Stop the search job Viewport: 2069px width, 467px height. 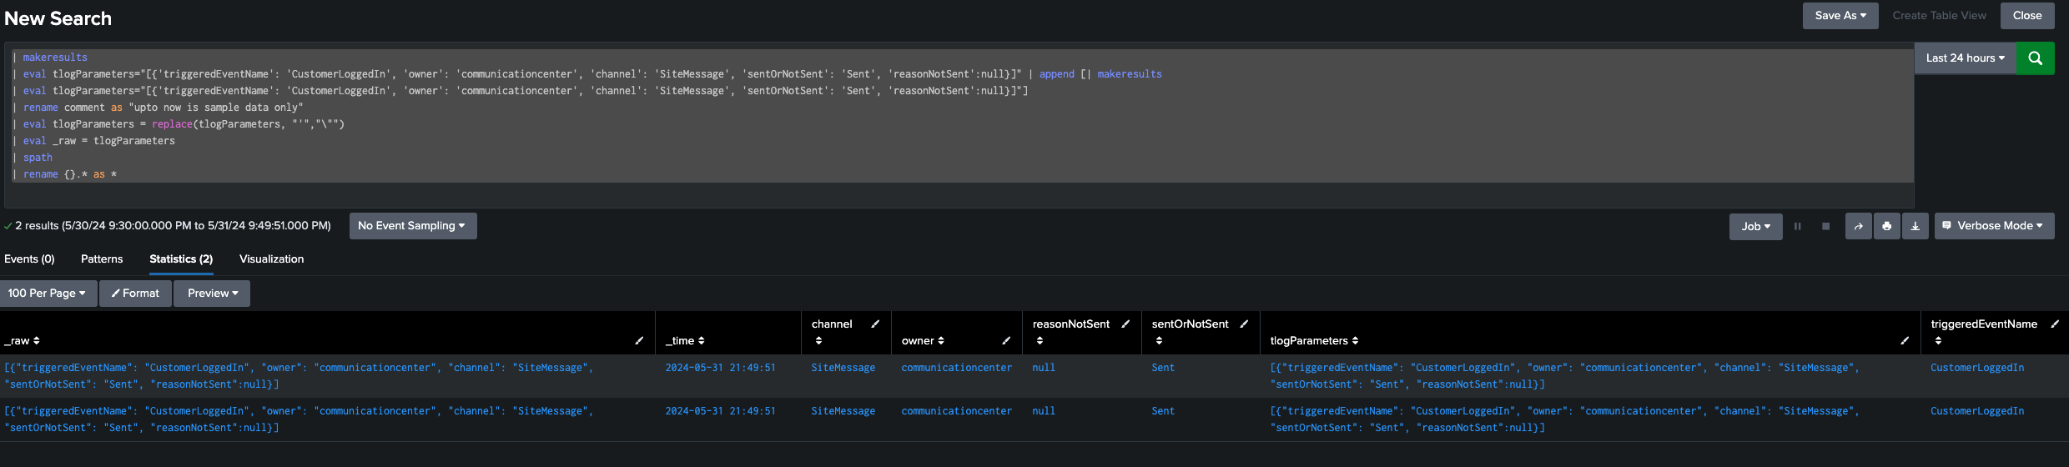[x=1825, y=227]
